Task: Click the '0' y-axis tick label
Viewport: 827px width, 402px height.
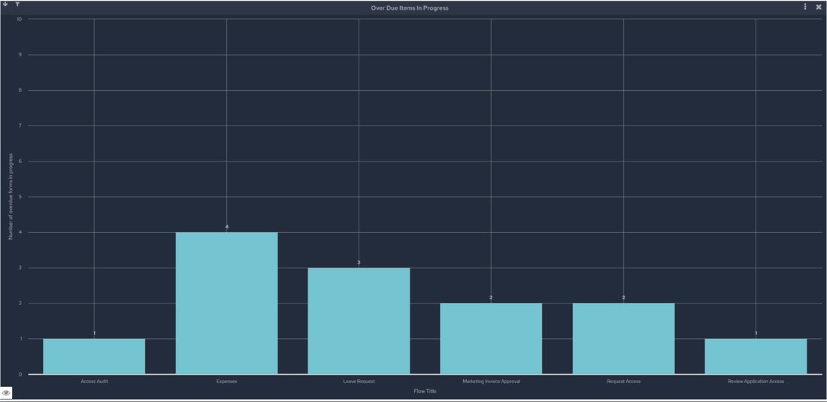Action: 20,374
